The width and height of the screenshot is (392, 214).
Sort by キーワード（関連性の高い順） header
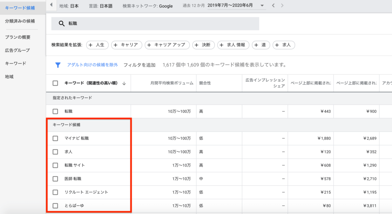[91, 83]
